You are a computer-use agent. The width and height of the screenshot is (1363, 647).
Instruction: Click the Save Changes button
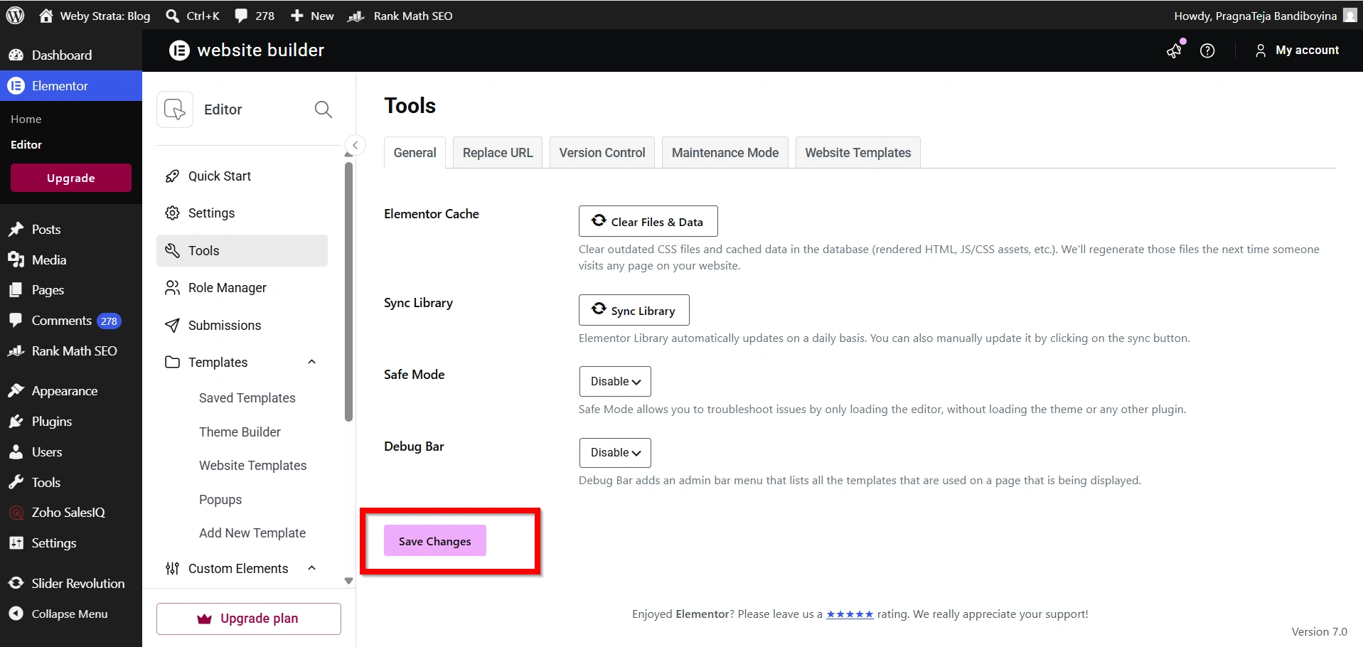pyautogui.click(x=435, y=540)
